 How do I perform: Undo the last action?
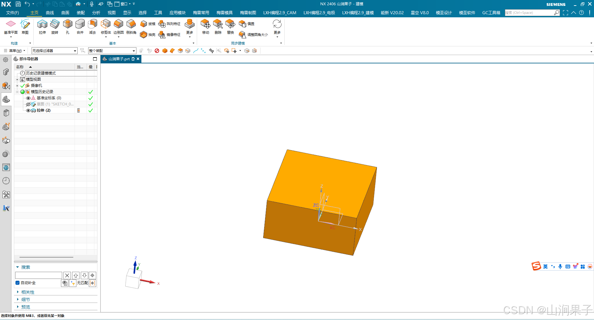(27, 4)
